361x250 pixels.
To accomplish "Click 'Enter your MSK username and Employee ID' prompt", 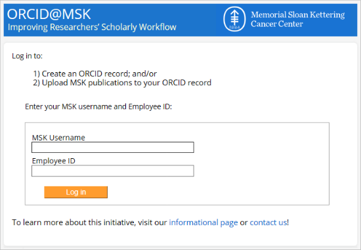I will pyautogui.click(x=98, y=106).
